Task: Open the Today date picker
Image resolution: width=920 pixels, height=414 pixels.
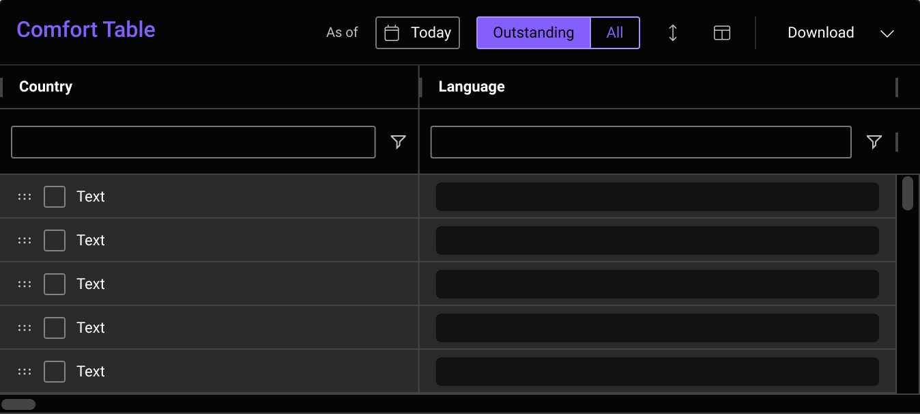Action: (418, 33)
